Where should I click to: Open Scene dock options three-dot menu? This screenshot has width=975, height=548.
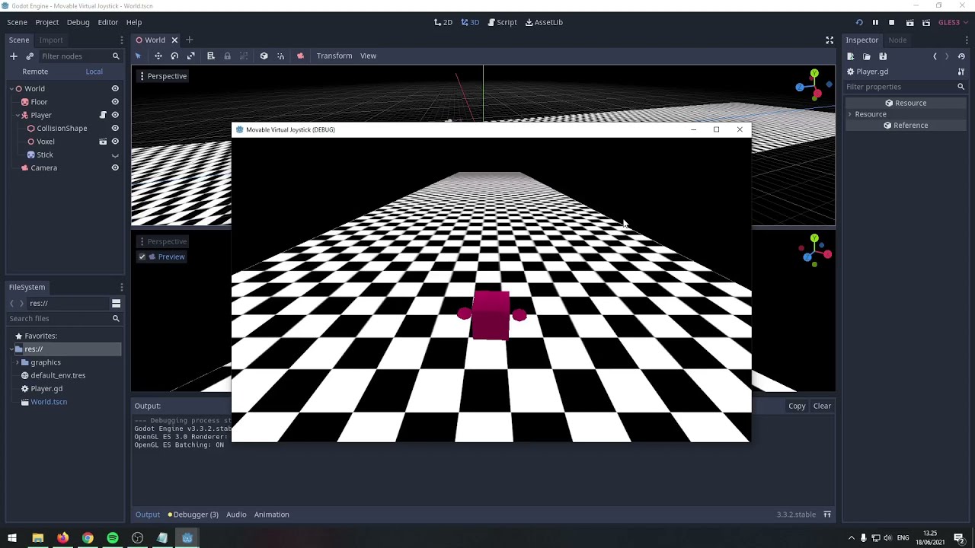click(x=122, y=40)
